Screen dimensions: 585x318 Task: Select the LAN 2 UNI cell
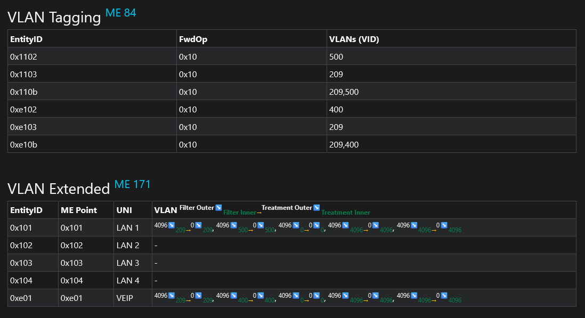pos(133,245)
